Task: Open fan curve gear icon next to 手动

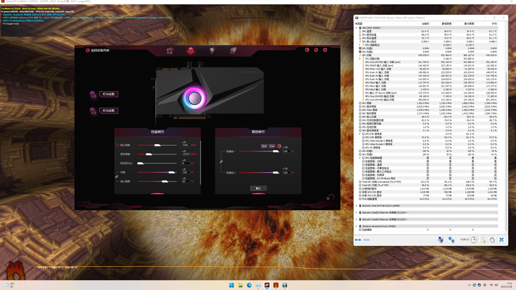Action: pos(279,146)
